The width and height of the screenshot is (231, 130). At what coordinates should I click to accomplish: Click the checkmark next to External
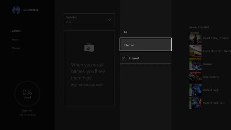click(123, 58)
